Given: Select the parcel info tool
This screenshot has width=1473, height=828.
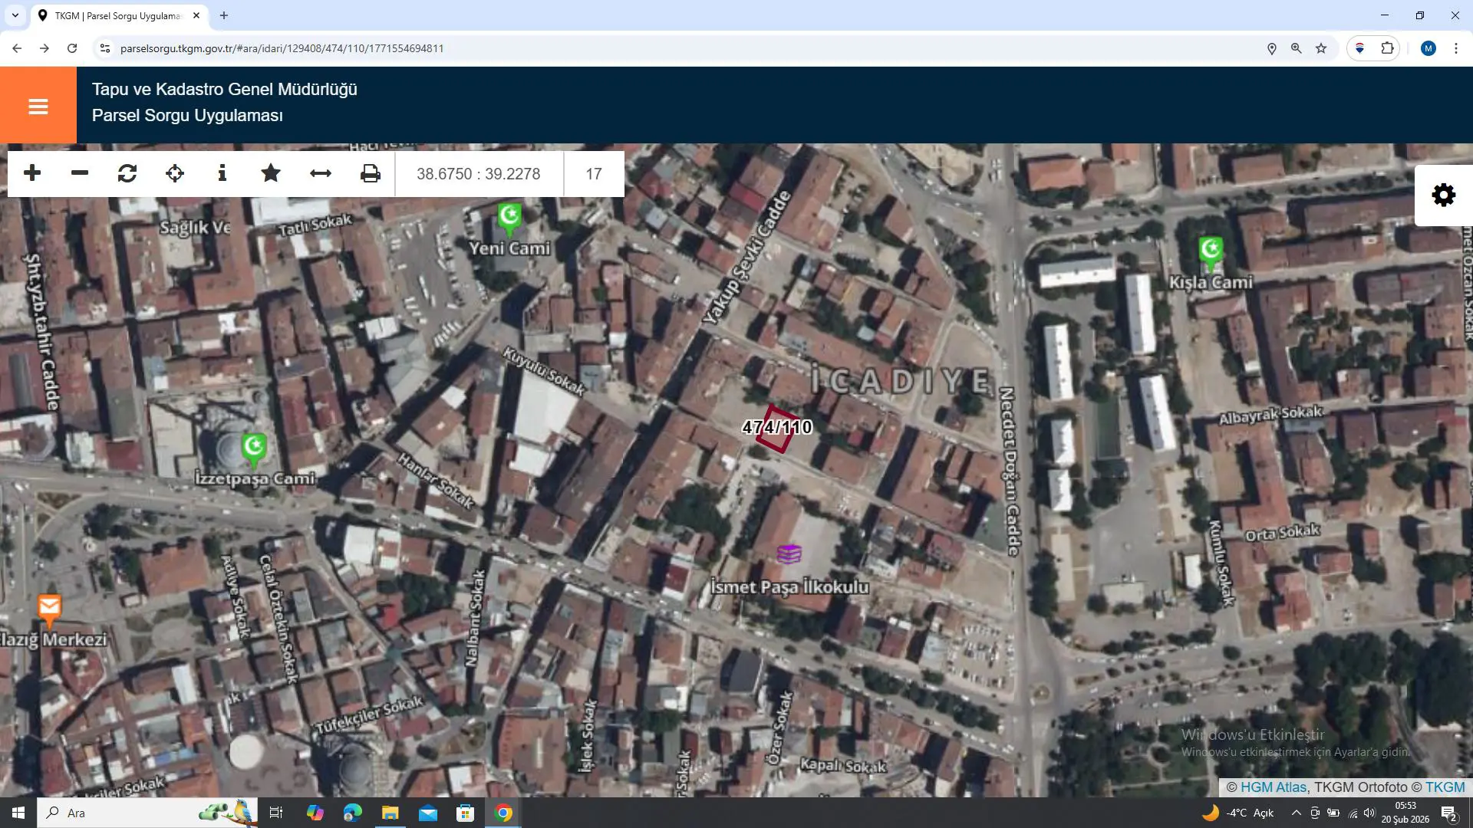Looking at the screenshot, I should 222,173.
